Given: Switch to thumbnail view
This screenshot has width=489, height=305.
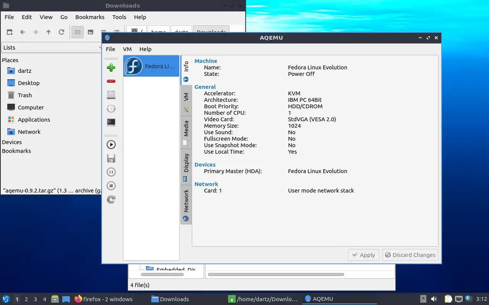Looking at the screenshot, I should point(91,32).
